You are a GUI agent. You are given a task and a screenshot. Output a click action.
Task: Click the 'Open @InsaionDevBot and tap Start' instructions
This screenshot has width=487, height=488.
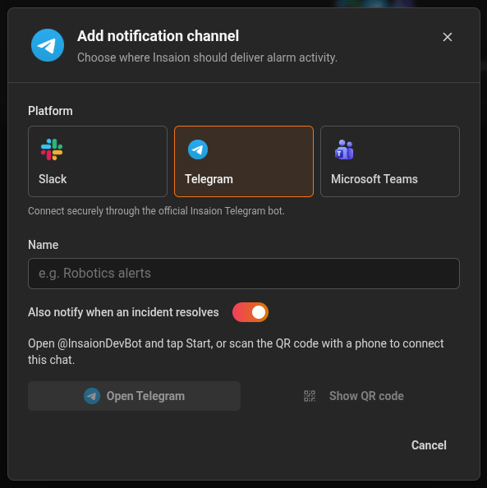click(x=236, y=352)
